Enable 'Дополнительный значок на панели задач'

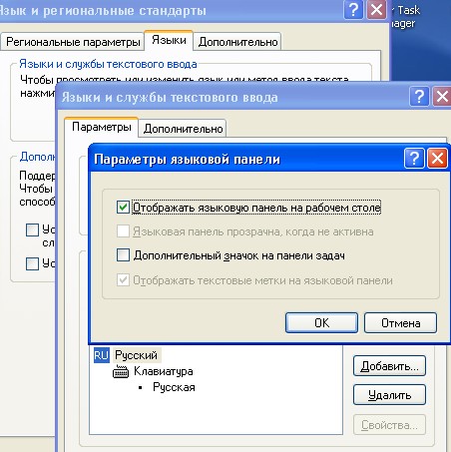click(123, 255)
